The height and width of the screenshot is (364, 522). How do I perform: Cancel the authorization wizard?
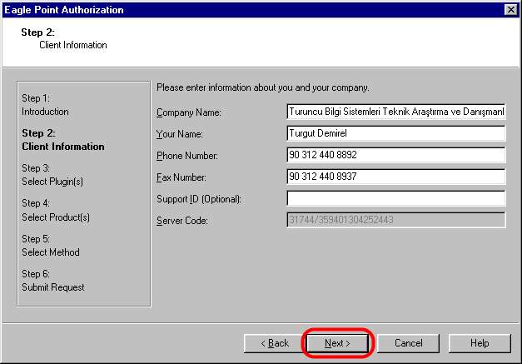pos(408,343)
